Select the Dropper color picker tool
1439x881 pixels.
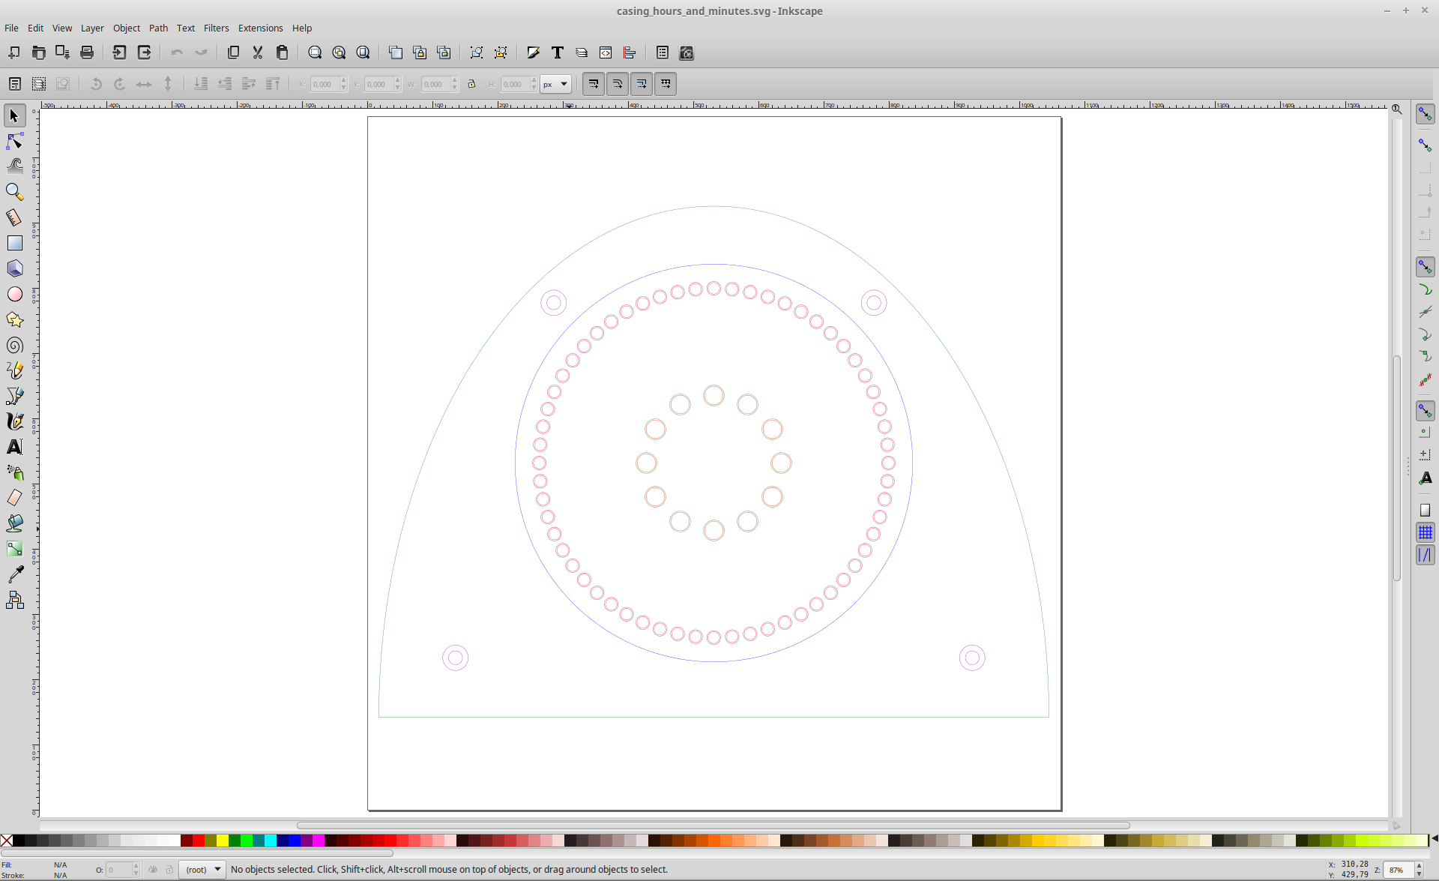tap(13, 574)
